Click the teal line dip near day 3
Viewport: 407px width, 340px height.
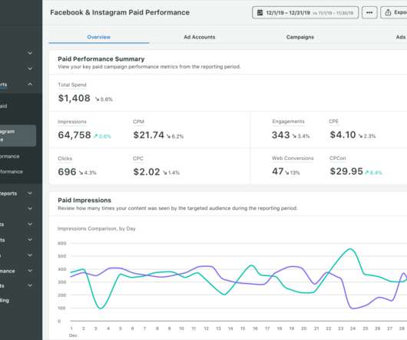click(x=101, y=308)
